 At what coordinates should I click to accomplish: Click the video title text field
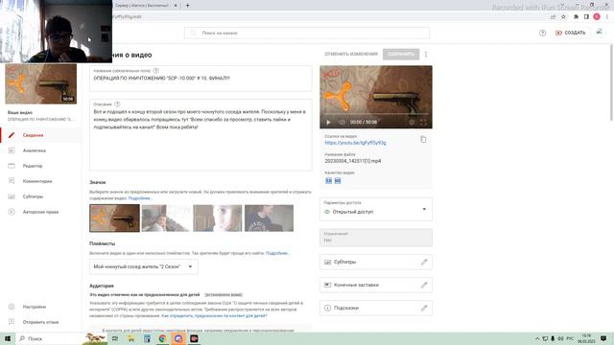[x=201, y=79]
